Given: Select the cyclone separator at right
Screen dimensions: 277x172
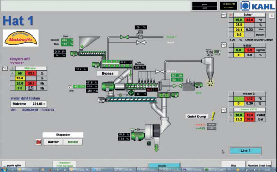Looking at the screenshot, I should [x=210, y=68].
